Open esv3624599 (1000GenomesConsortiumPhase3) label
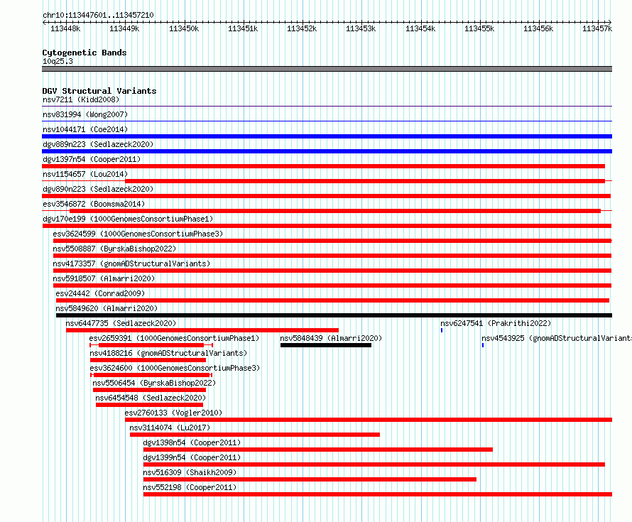The height and width of the screenshot is (522, 632). [x=138, y=234]
